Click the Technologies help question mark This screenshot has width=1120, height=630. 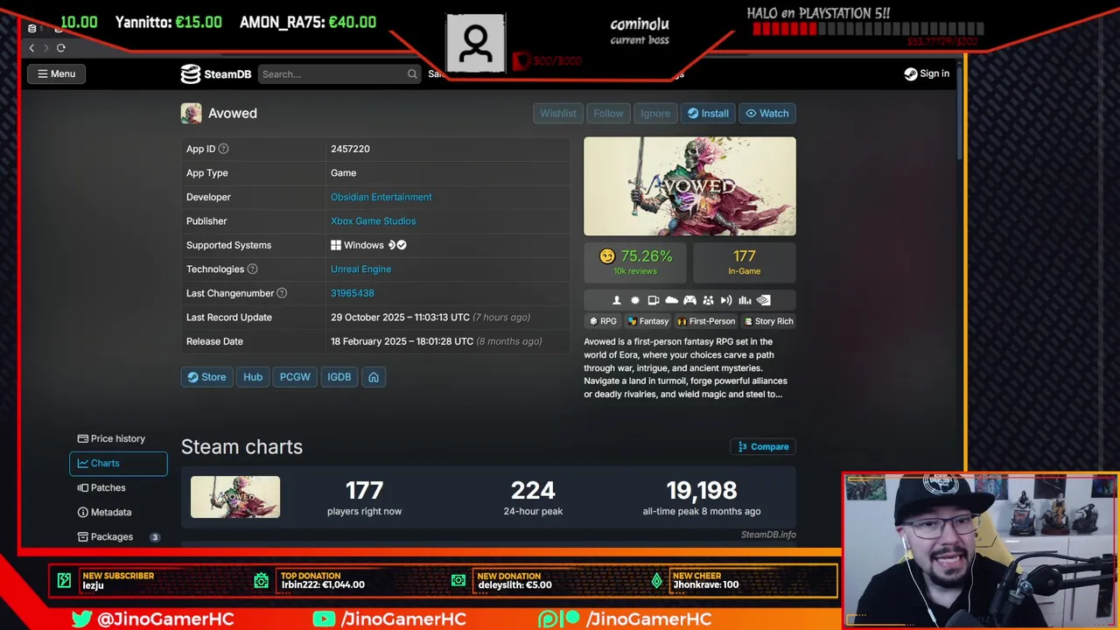point(252,269)
